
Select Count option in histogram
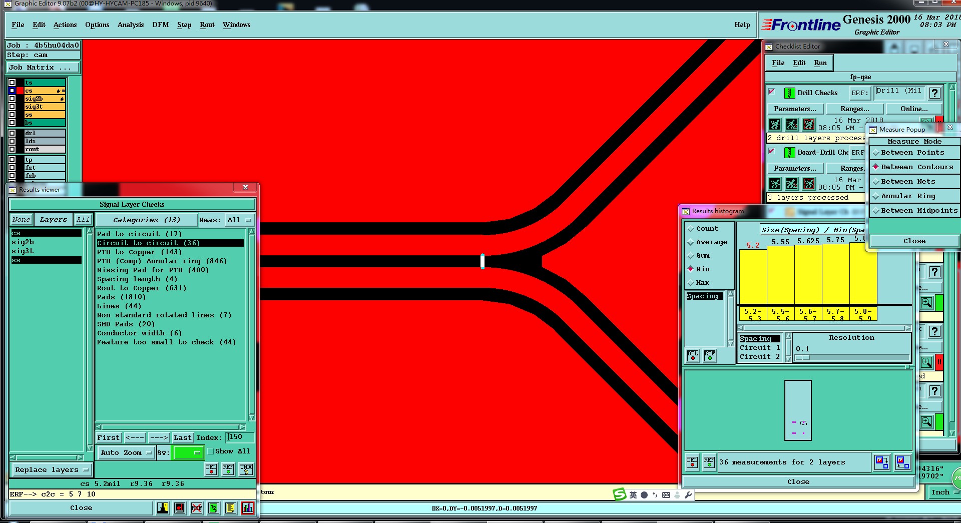(x=703, y=229)
